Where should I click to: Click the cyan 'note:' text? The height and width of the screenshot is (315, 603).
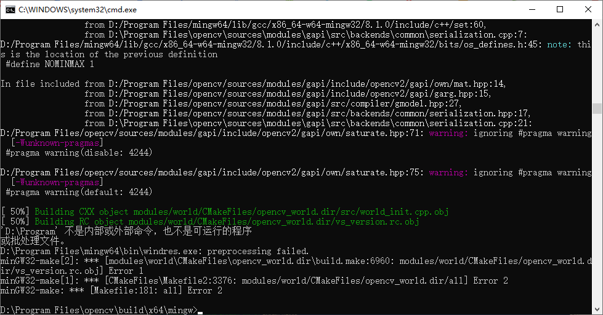coord(559,44)
